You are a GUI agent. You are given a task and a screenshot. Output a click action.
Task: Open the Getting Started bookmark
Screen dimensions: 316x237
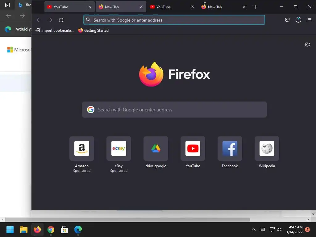(93, 31)
